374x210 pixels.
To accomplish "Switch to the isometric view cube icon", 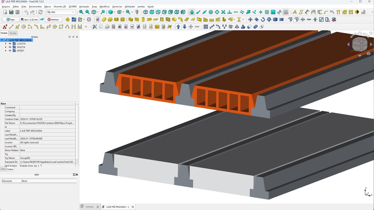I will (x=146, y=12).
